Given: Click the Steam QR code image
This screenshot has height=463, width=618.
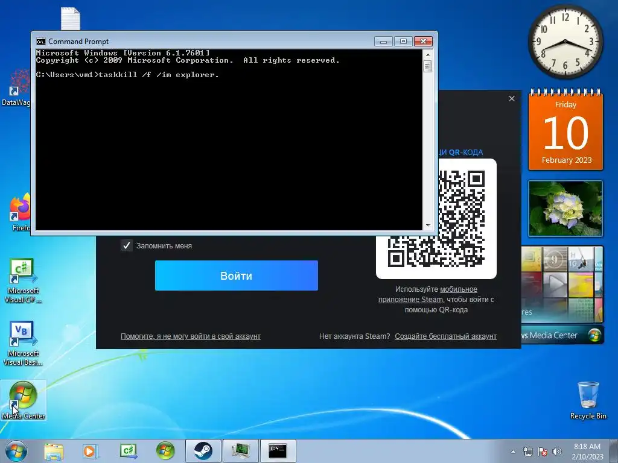Looking at the screenshot, I should (x=462, y=219).
